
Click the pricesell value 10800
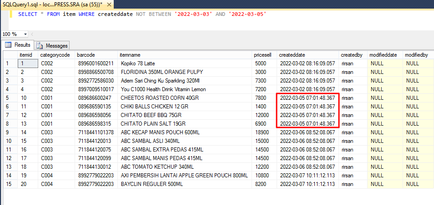[264, 176]
